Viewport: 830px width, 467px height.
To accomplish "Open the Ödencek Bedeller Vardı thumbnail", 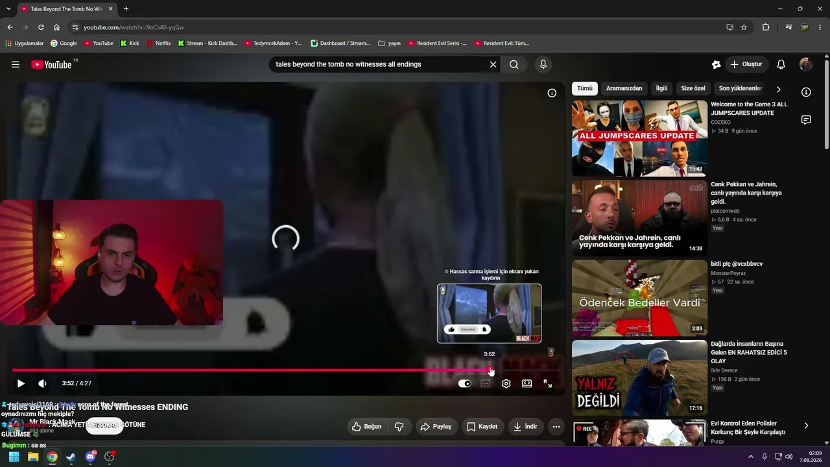I will click(x=639, y=298).
